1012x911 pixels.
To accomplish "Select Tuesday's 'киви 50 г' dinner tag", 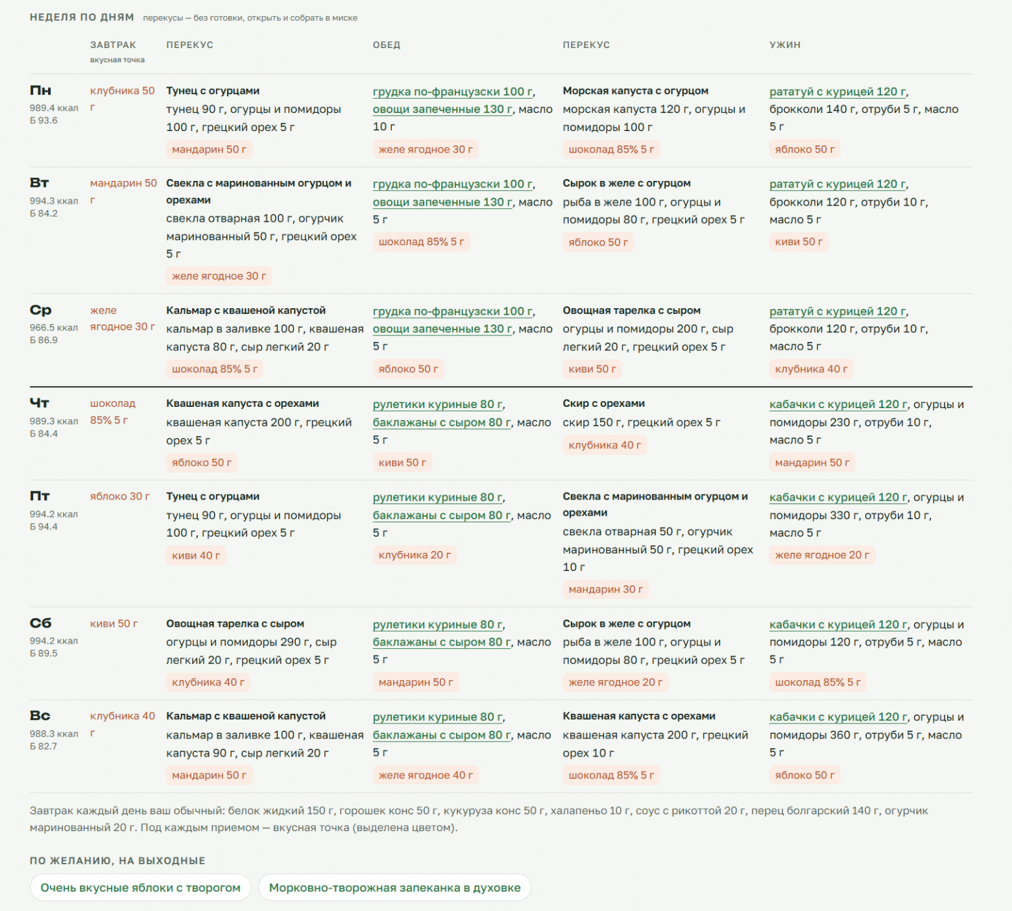I will pos(799,242).
